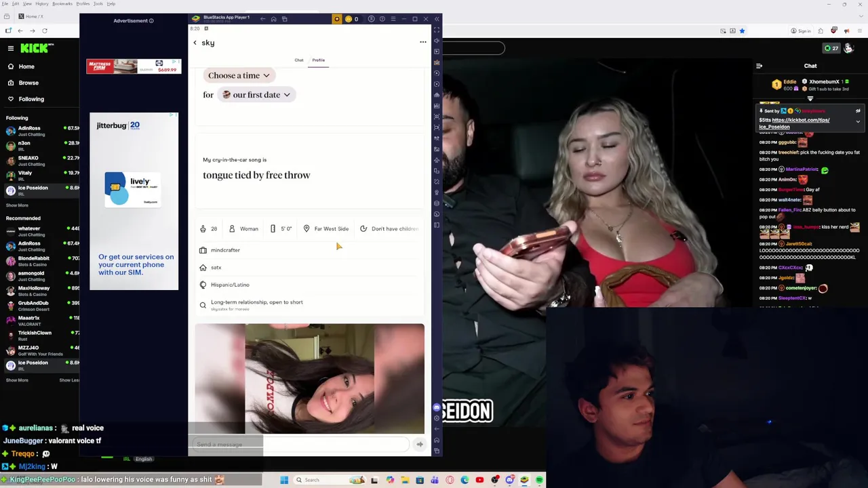This screenshot has height=488, width=868.
Task: Open the BlueStacks hamburger menu
Action: point(393,19)
